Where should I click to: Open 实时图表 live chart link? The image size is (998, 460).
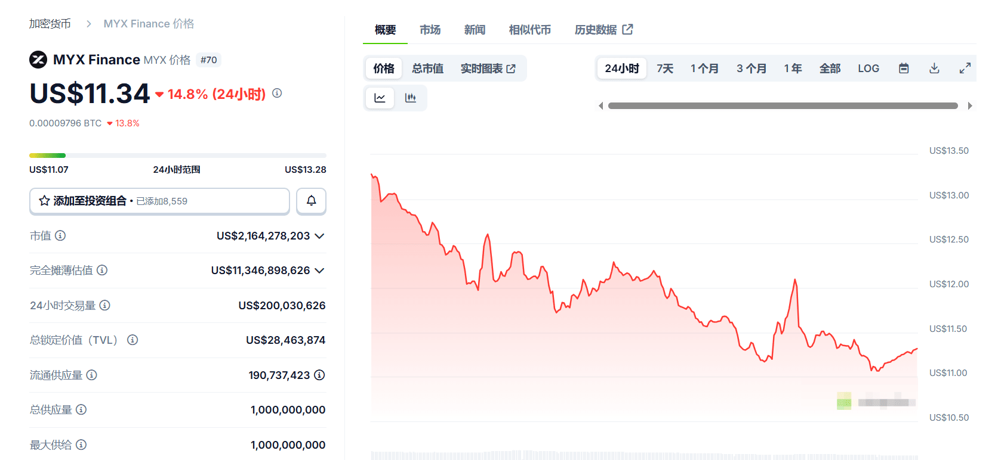(488, 69)
